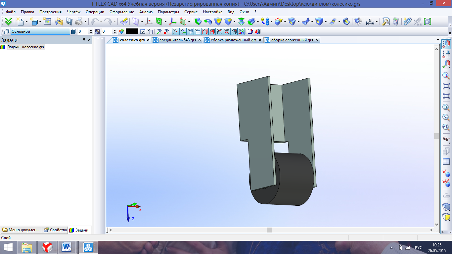Screen dimensions: 452x254
Task: Click the green double-chevron finish input icon
Action: [x=8, y=21]
